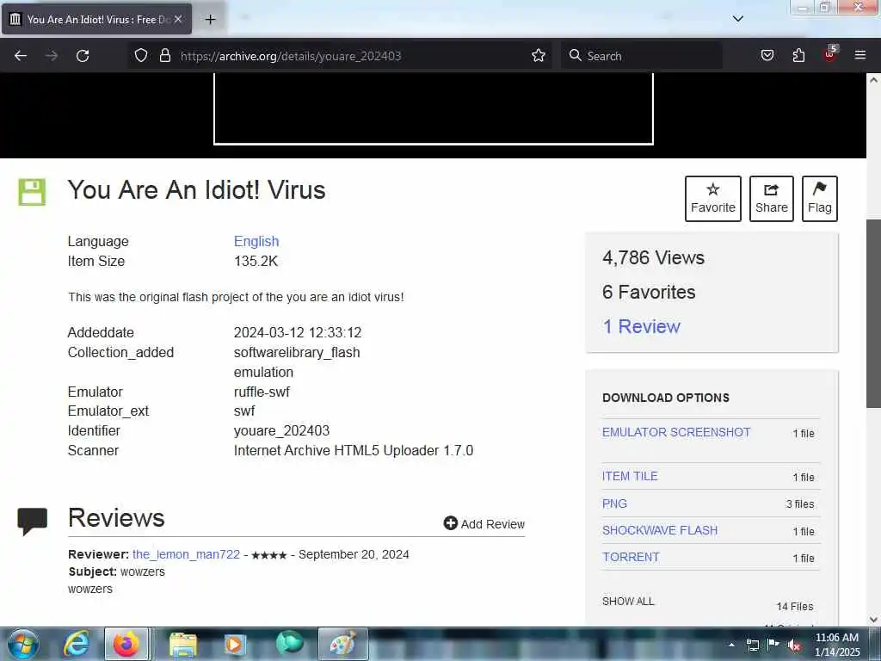Viewport: 881px width, 661px height.
Task: Favorite this archive item
Action: [x=713, y=199]
